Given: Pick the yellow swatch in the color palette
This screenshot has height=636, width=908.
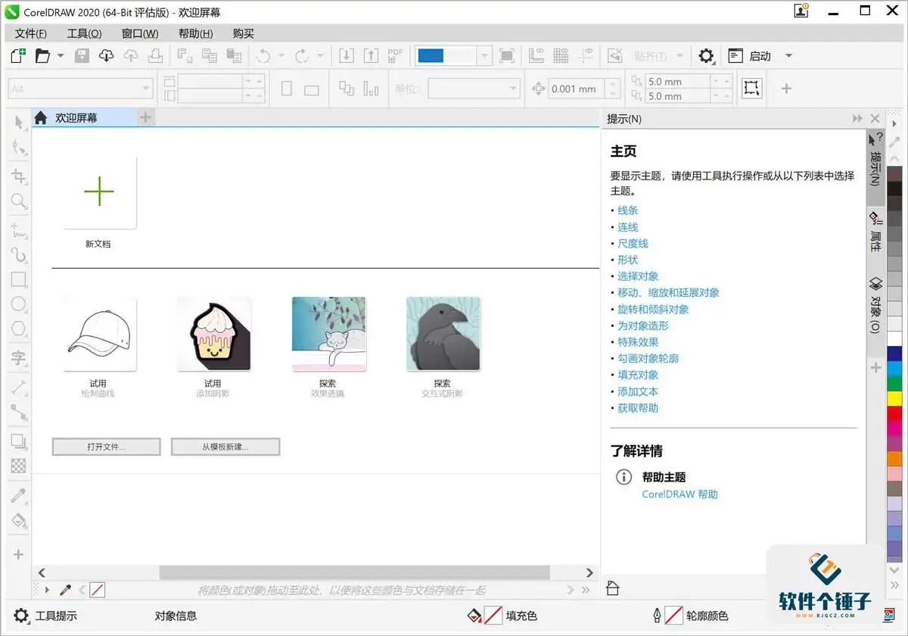Looking at the screenshot, I should coord(895,397).
